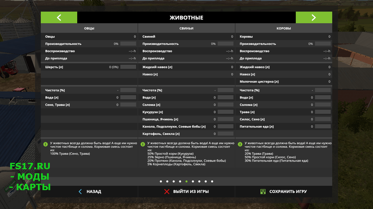Image resolution: width=373 pixels, height=209 pixels.
Task: Click the info icon under Овцы column
Action: click(x=45, y=144)
